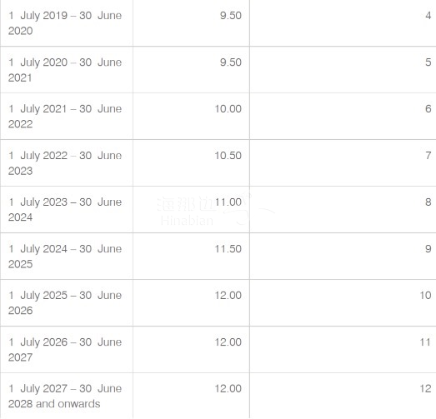Click the '1 July 2026 – 30 June 2027' cell
The width and height of the screenshot is (436, 419).
(x=65, y=349)
